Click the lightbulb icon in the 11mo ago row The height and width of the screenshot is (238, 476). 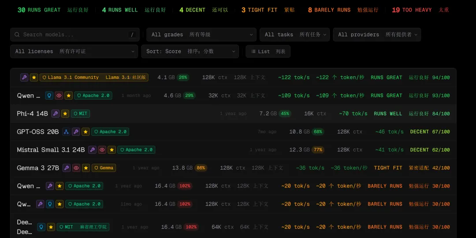50,204
